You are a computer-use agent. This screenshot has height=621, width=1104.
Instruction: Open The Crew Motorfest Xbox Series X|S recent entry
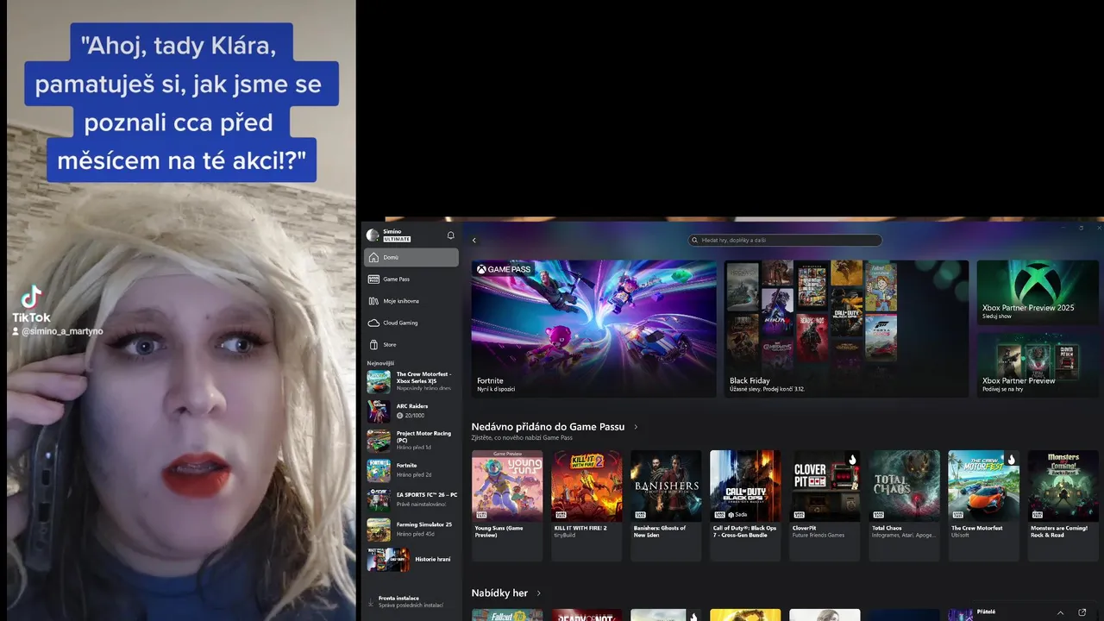pos(411,381)
